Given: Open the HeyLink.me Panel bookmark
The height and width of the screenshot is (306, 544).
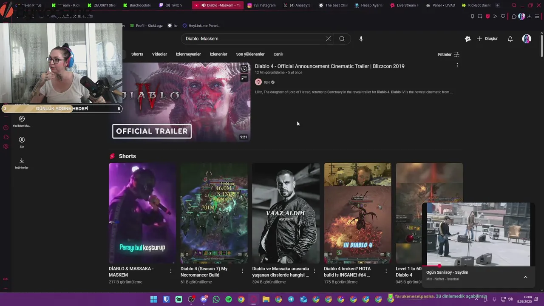Looking at the screenshot, I should pyautogui.click(x=201, y=25).
